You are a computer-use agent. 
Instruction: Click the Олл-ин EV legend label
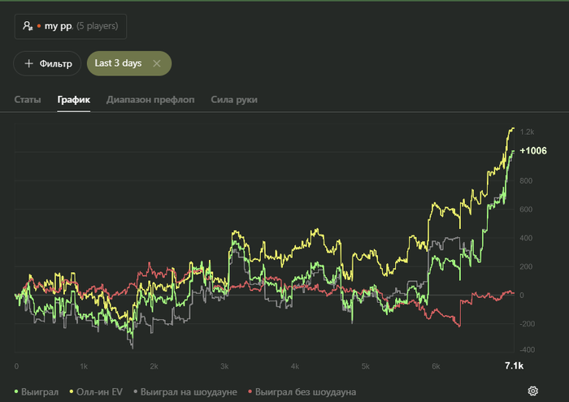click(99, 392)
